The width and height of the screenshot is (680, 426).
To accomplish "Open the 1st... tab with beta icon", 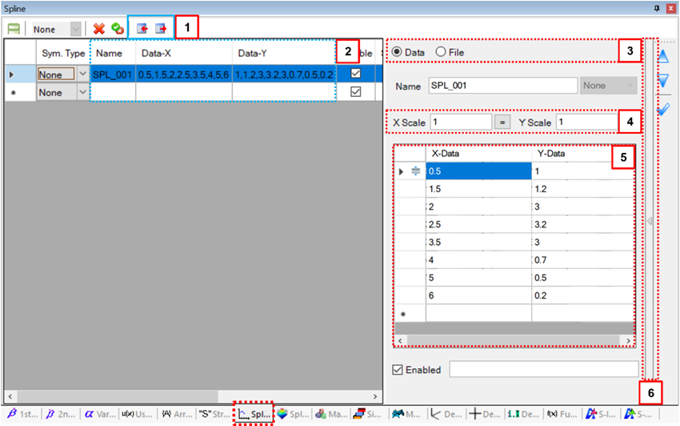I will click(22, 414).
